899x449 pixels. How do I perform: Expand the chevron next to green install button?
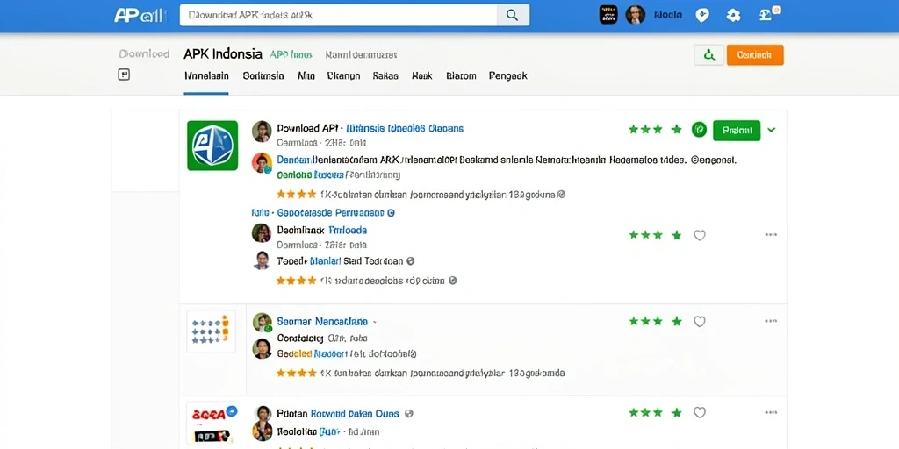click(772, 130)
